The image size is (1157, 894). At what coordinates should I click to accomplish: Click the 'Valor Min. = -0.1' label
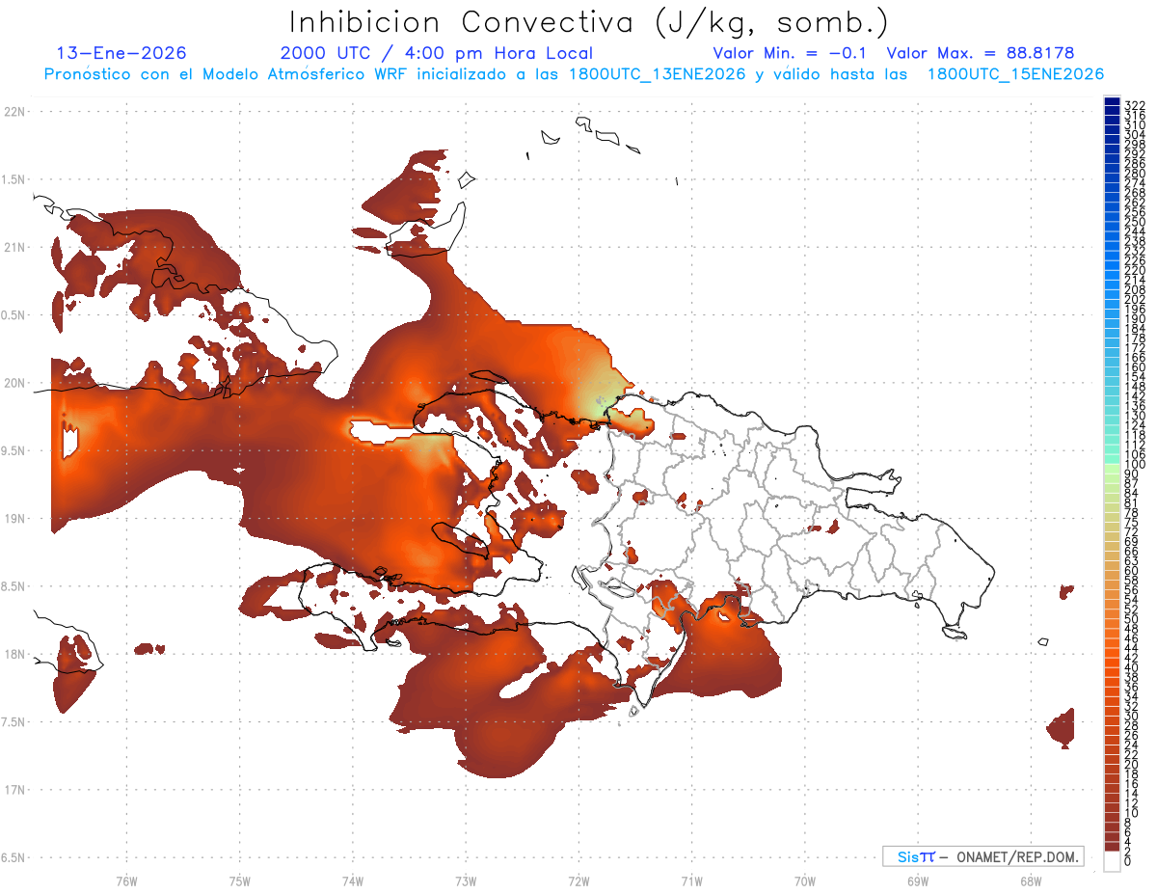[x=791, y=53]
